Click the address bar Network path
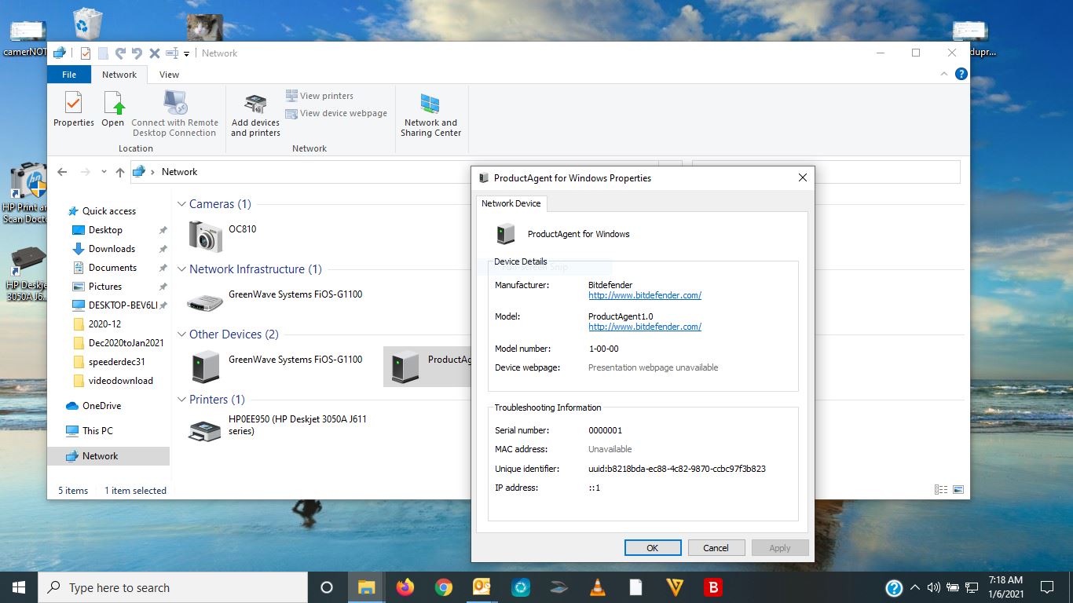 click(x=179, y=172)
